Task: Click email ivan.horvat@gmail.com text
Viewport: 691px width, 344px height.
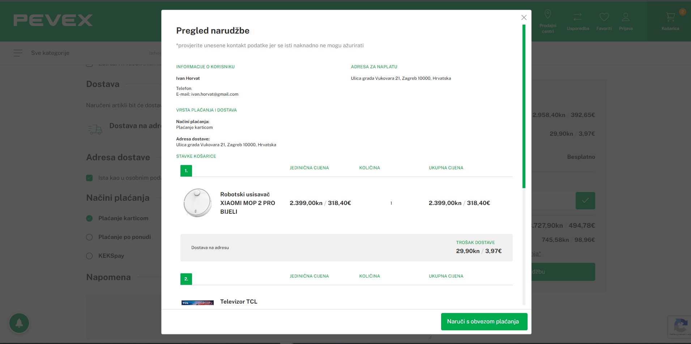Action: [215, 94]
